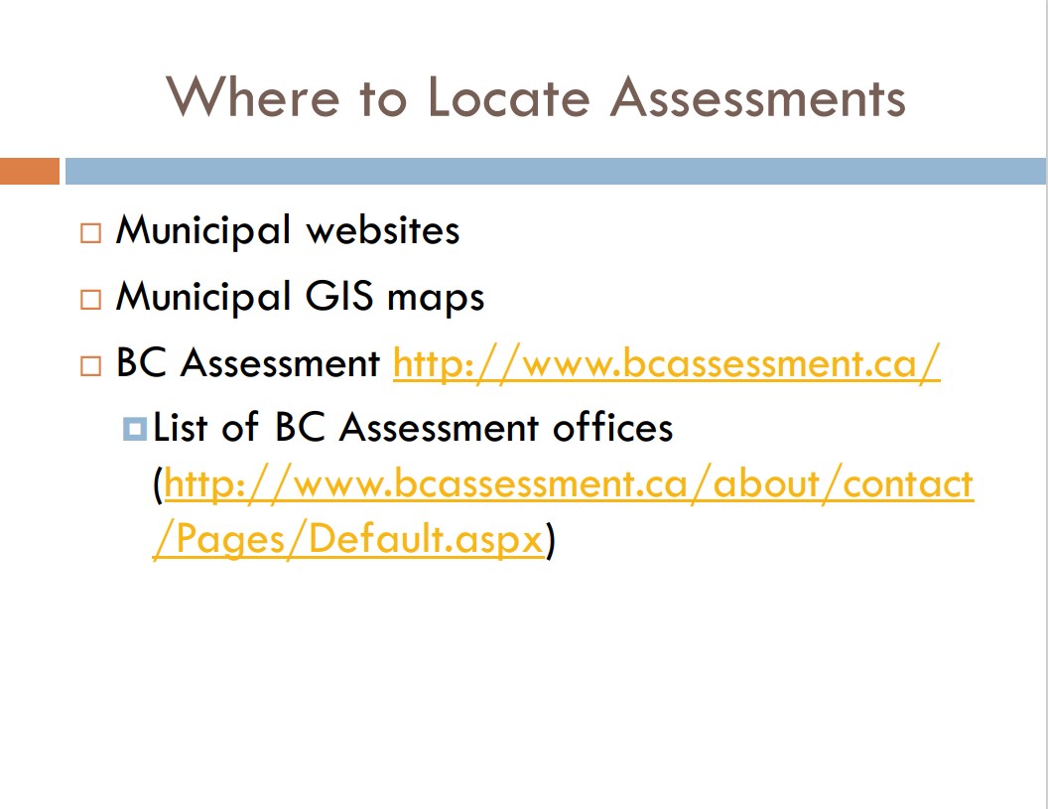Click the "BC Assessment" label text
The image size is (1048, 809).
[248, 363]
